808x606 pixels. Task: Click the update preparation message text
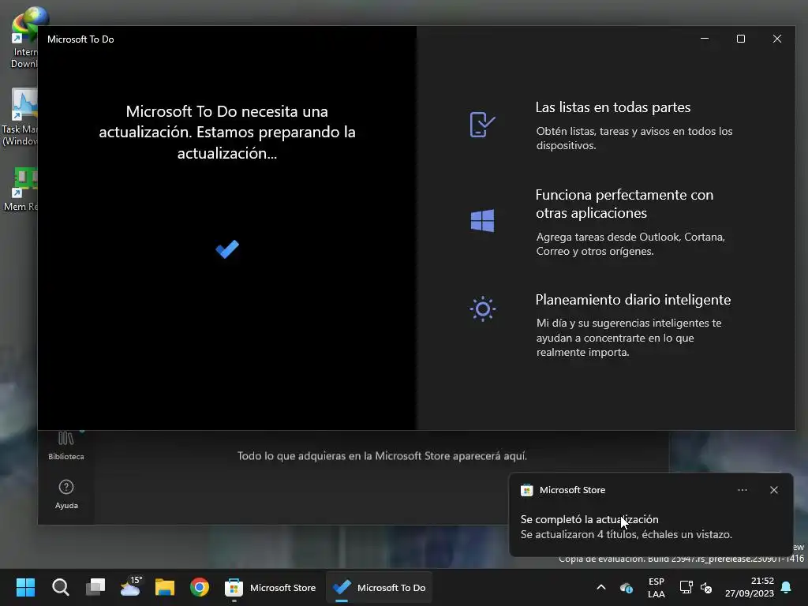point(227,132)
